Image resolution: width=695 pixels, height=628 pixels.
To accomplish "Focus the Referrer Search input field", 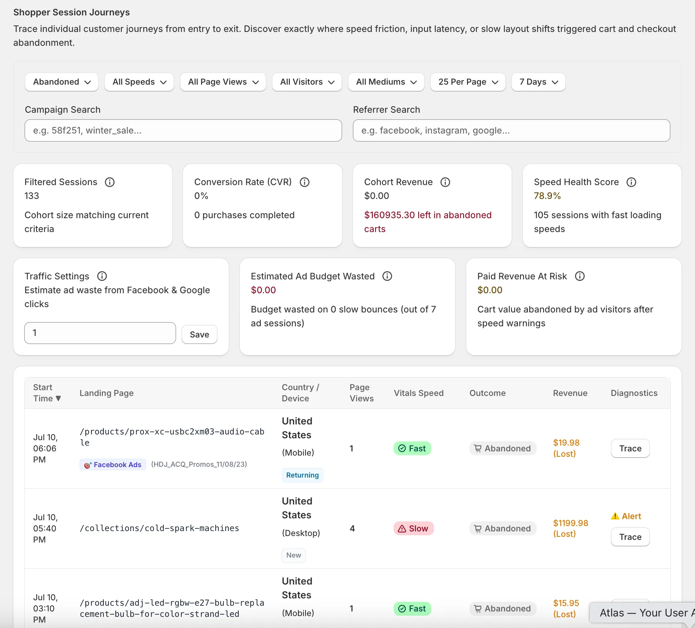I will (511, 130).
